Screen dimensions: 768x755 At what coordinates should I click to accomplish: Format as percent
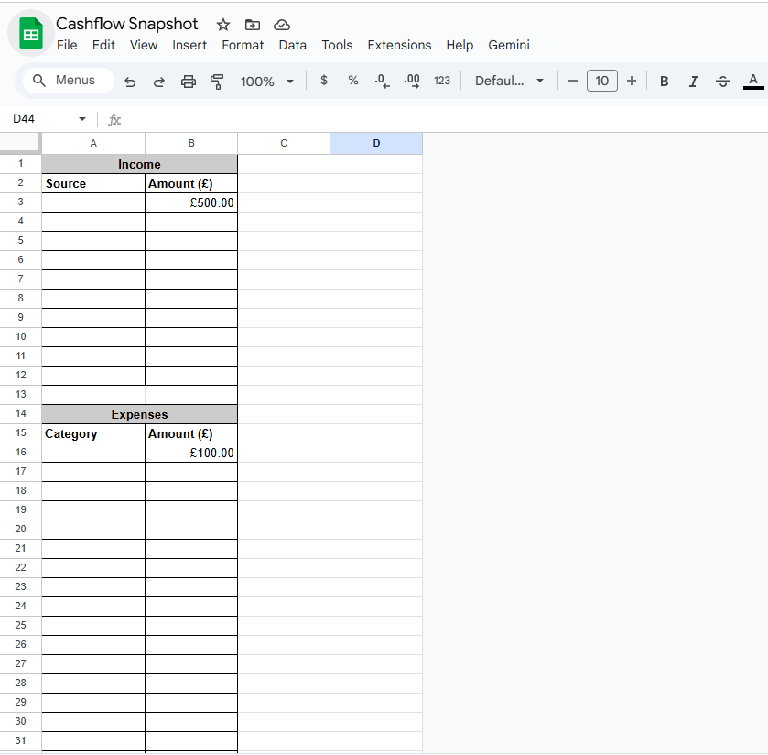(x=353, y=81)
